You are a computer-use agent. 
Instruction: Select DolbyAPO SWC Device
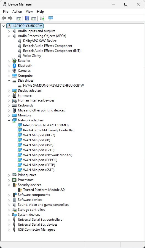(40, 41)
